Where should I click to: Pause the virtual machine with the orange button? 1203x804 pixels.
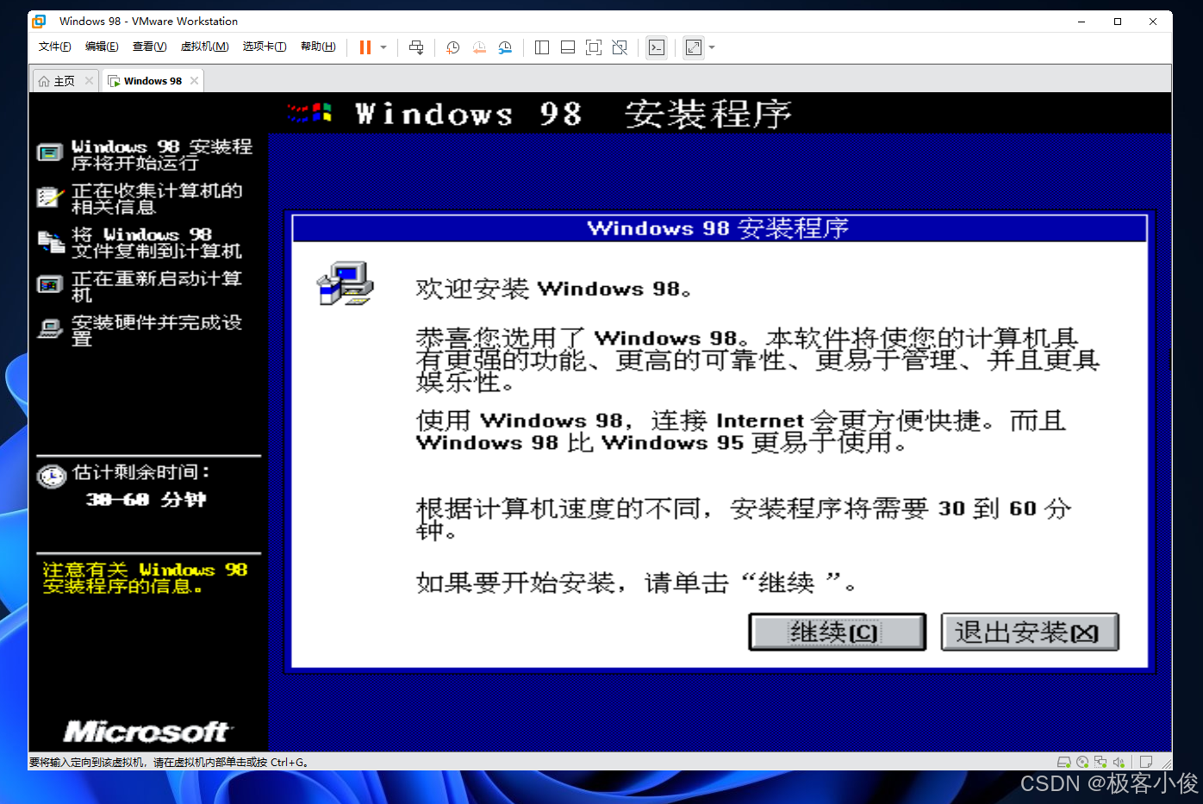click(365, 47)
